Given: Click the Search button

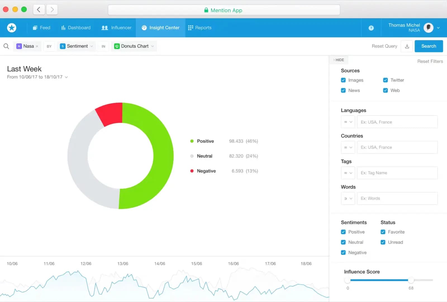Looking at the screenshot, I should [429, 46].
